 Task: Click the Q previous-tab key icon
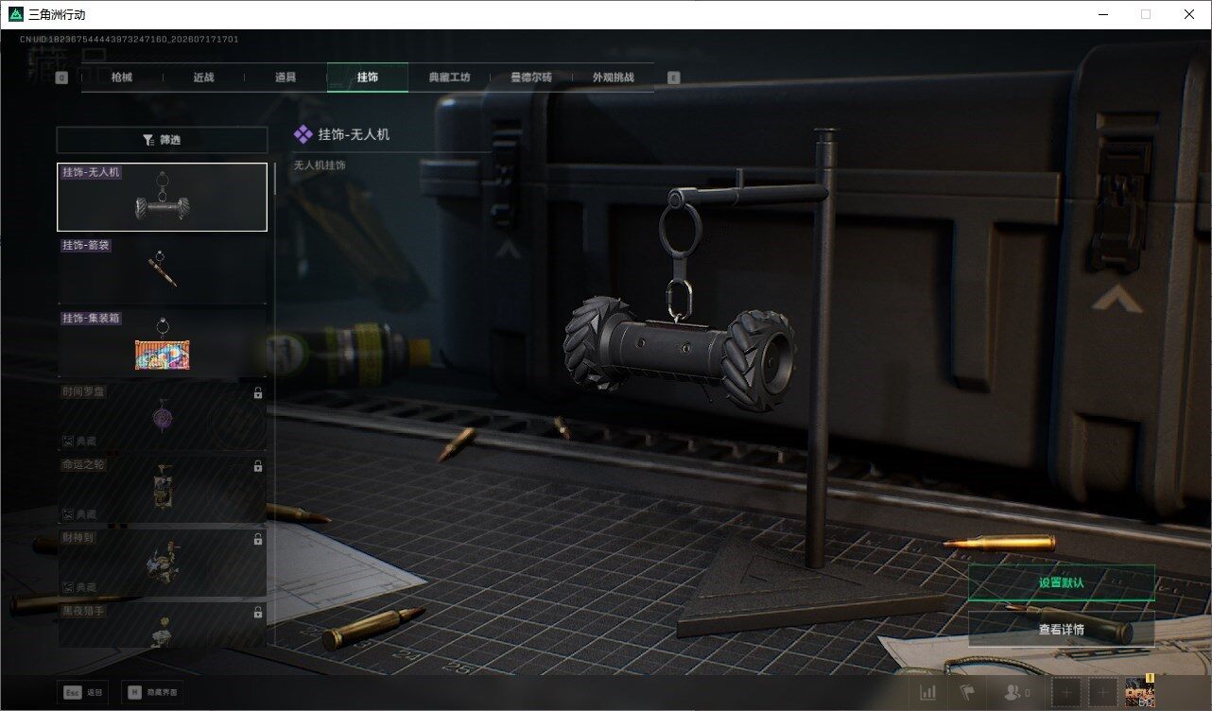[x=61, y=78]
